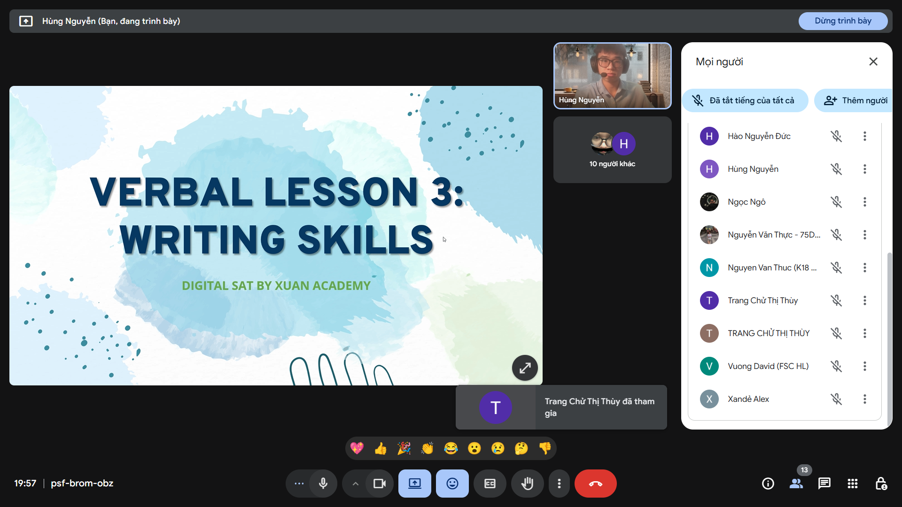Click the raise hand icon
This screenshot has height=507, width=902.
[x=527, y=484]
